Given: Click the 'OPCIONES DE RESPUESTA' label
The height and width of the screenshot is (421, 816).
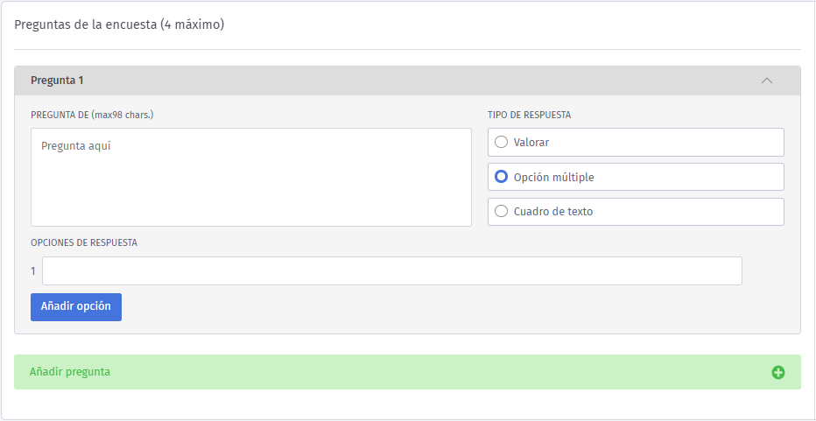Looking at the screenshot, I should click(x=84, y=242).
